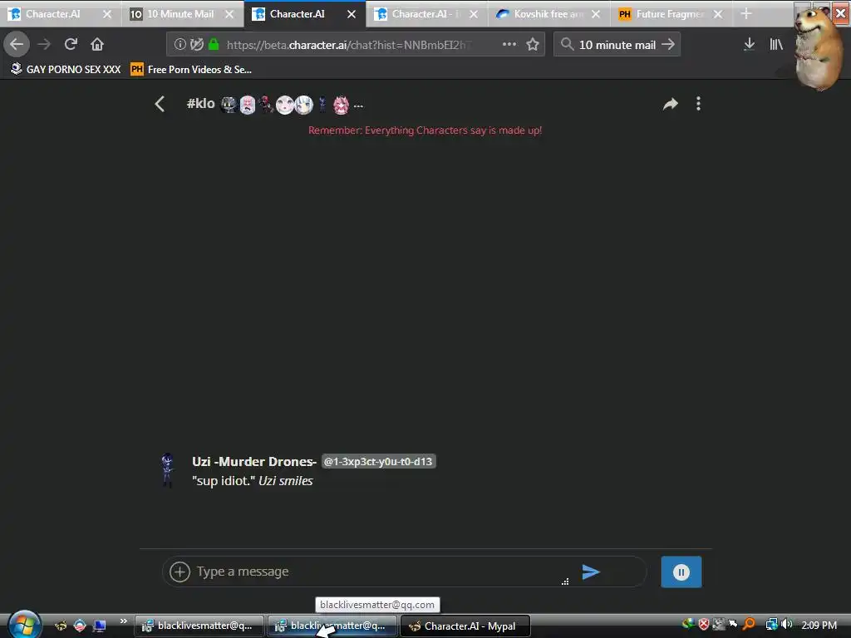Pause character replies with blue button
The height and width of the screenshot is (638, 851).
click(x=681, y=572)
